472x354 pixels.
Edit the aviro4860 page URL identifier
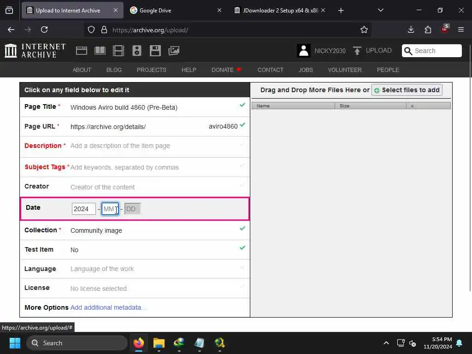[x=223, y=126]
